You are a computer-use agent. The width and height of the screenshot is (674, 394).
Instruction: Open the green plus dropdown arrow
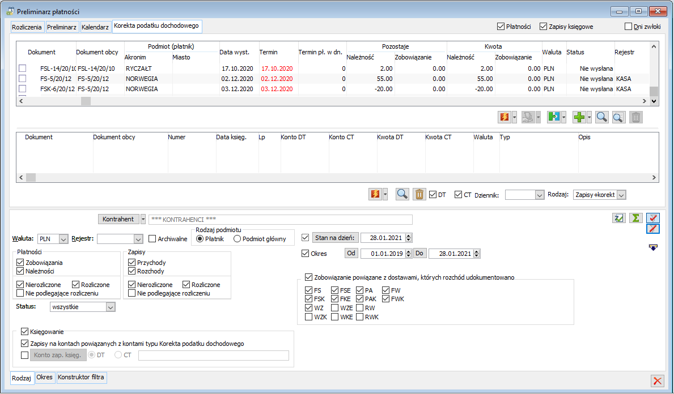tap(589, 117)
